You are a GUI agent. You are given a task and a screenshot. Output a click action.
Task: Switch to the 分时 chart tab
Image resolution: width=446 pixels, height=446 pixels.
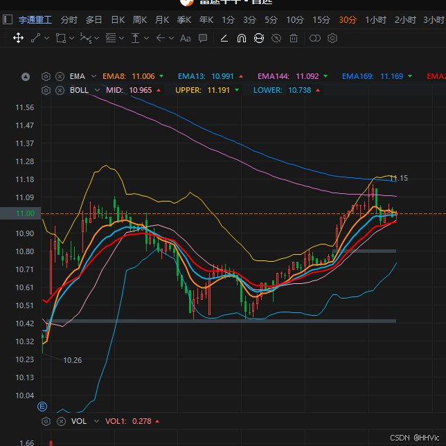point(69,20)
